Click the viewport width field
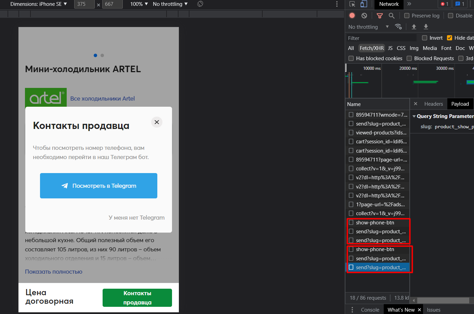474x314 pixels. (84, 4)
